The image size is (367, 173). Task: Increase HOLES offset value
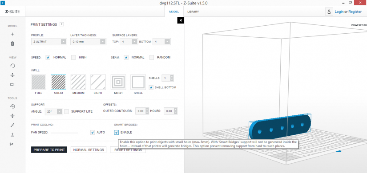[176, 109]
